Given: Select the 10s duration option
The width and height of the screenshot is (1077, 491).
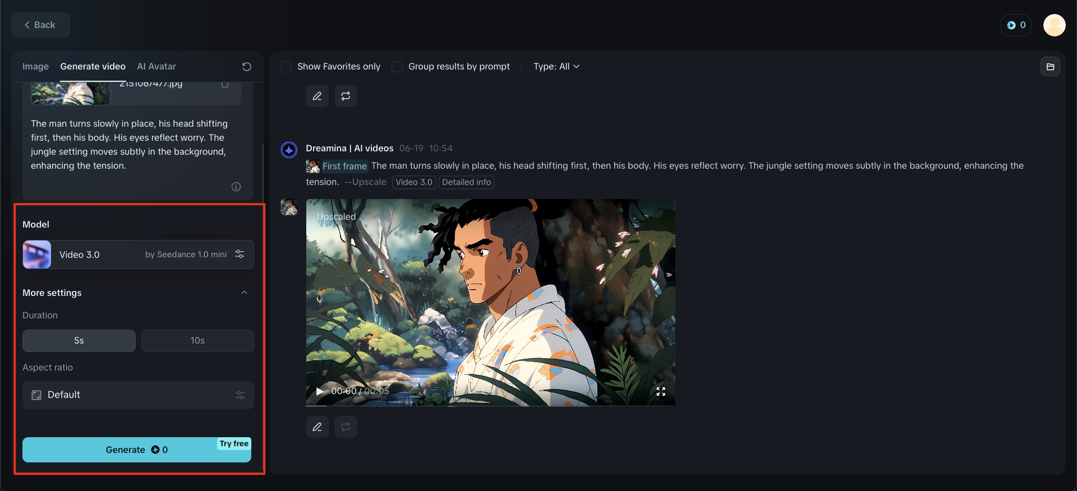Looking at the screenshot, I should pyautogui.click(x=197, y=341).
